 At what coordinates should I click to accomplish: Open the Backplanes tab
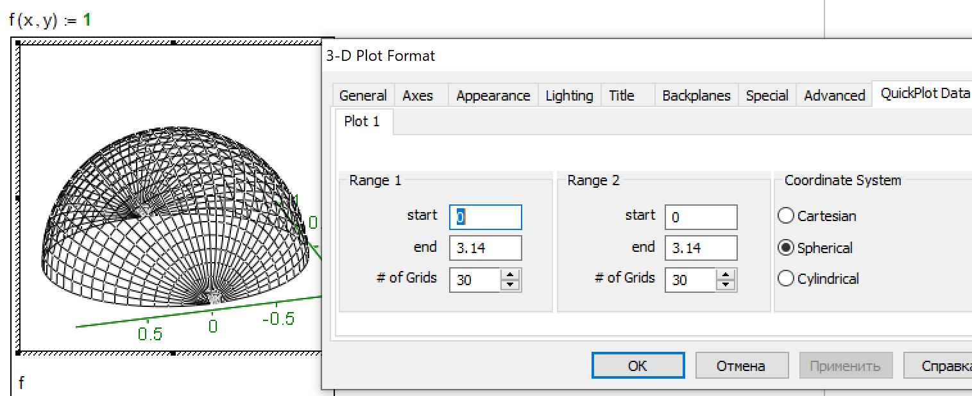point(696,95)
